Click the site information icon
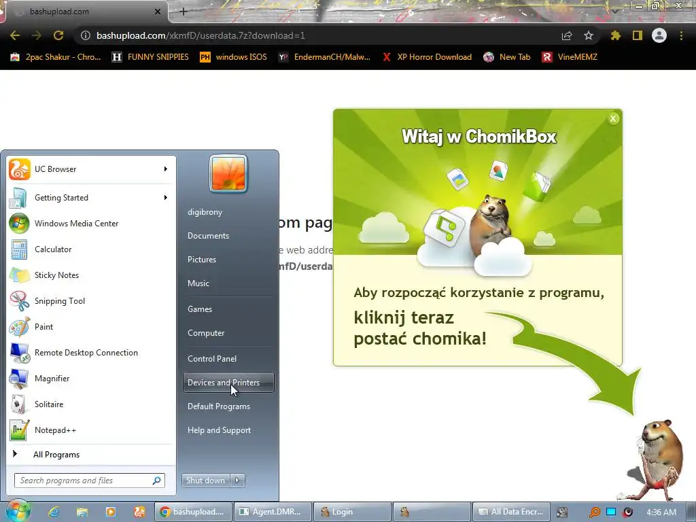Viewport: 696px width, 522px height. [85, 35]
